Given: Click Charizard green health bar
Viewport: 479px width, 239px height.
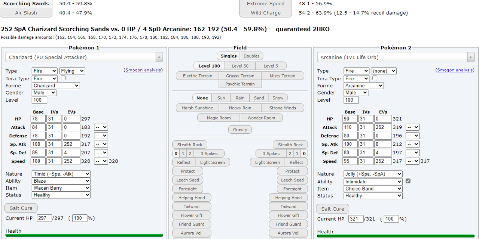Looking at the screenshot, I should click(84, 235).
